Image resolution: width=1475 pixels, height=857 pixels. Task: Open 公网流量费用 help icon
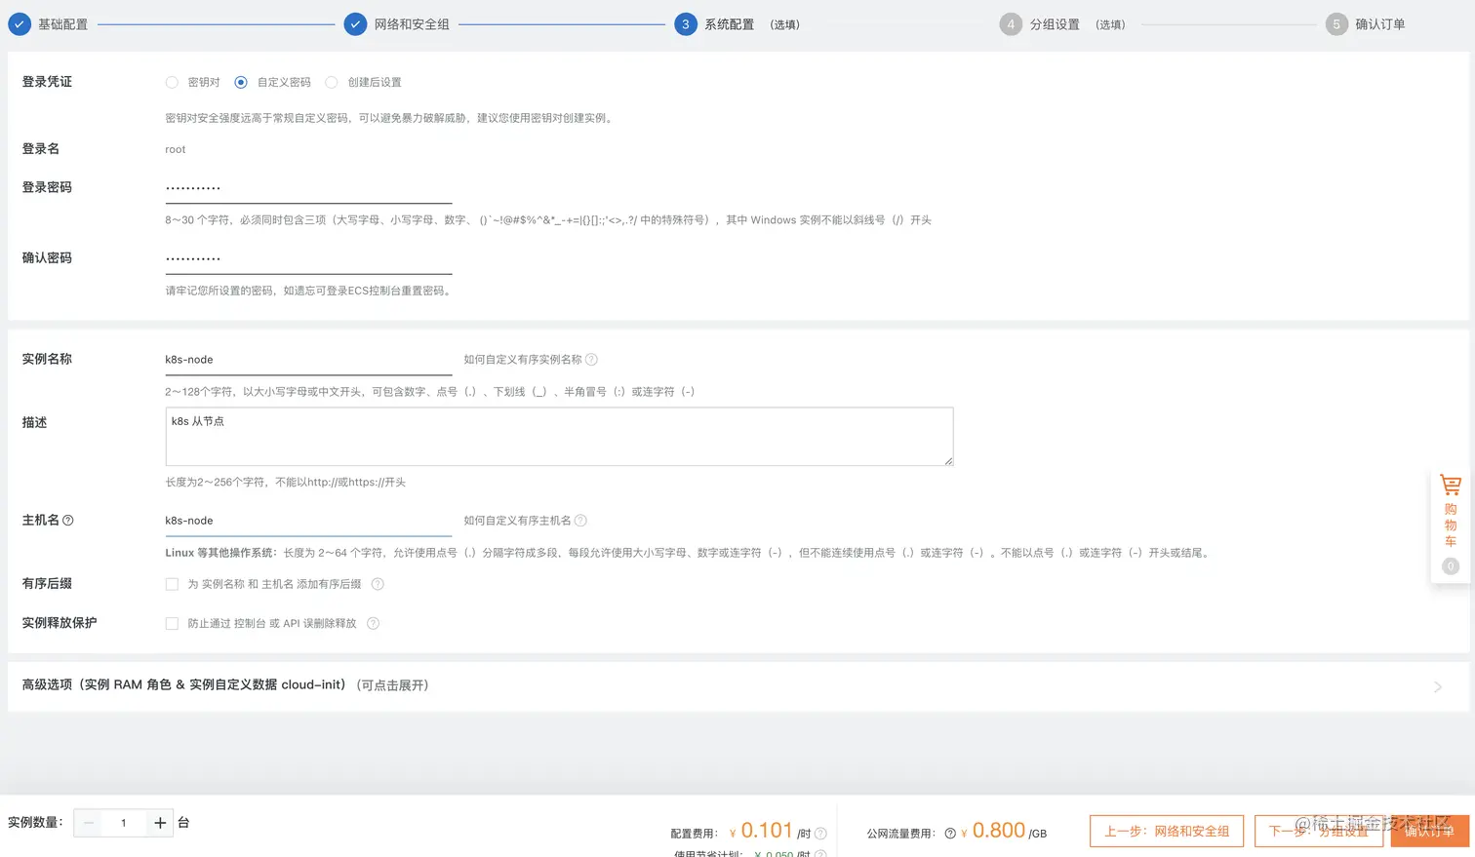point(950,834)
